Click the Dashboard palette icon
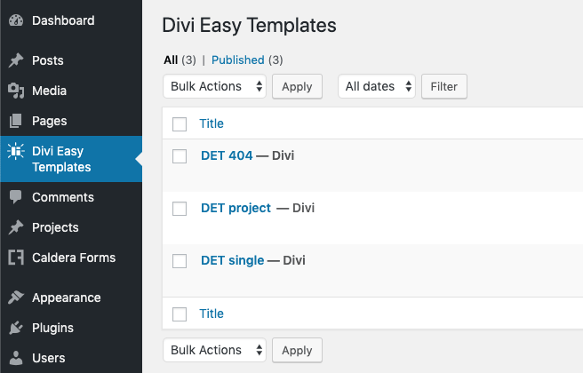 15,19
